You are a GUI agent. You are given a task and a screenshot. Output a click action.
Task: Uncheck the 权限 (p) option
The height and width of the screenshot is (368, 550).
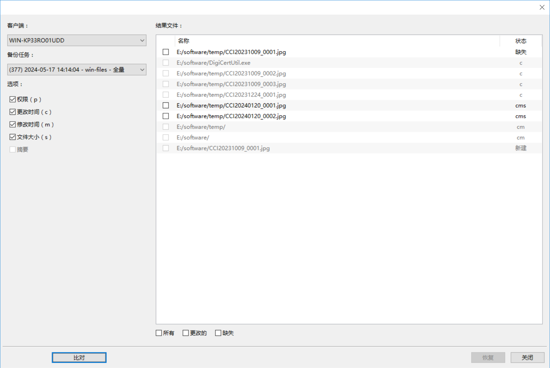coord(13,99)
